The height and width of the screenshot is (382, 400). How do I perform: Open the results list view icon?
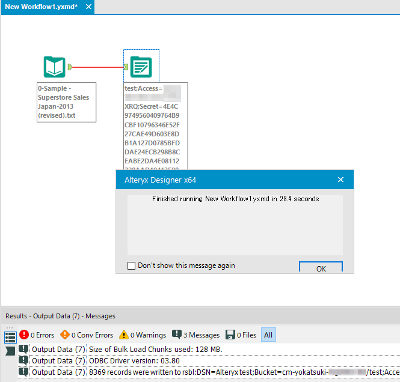click(x=10, y=337)
